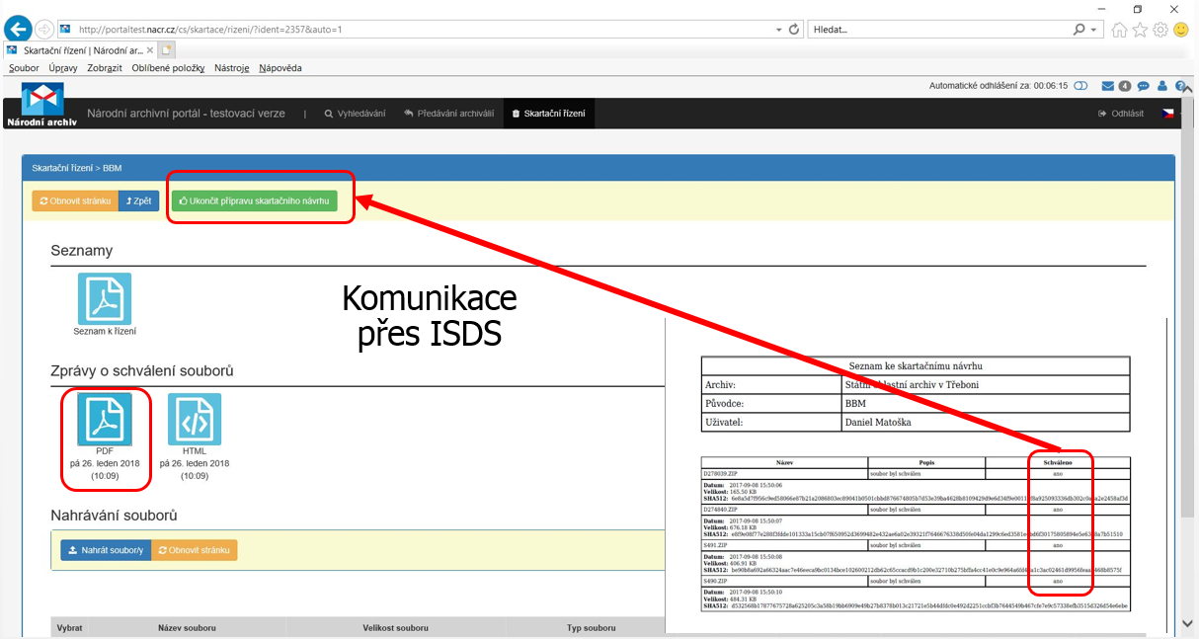
Task: Expand the search box dropdown arrow
Action: (1095, 30)
